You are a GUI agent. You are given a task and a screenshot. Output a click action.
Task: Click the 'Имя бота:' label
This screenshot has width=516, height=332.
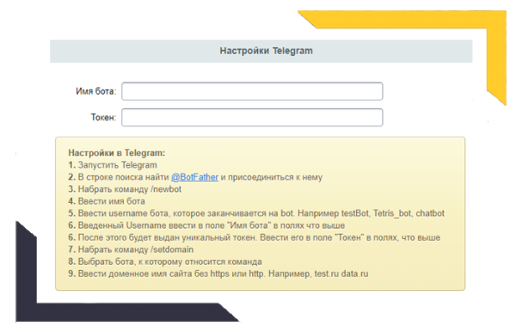tap(95, 91)
